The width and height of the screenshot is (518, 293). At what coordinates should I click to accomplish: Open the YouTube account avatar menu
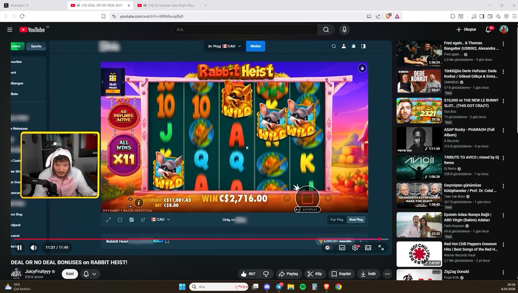(x=504, y=29)
